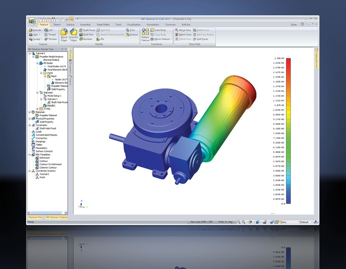Collapse the Plot Templates node

pos(30,154)
